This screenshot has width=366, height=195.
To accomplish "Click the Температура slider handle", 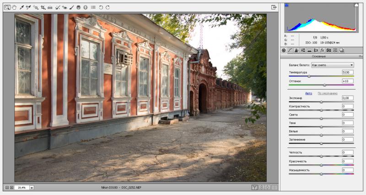I will (309, 76).
